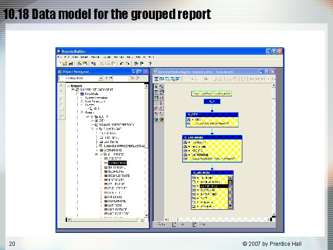Open the Edit menu
The height and width of the screenshot is (250, 333).
[x=67, y=57]
